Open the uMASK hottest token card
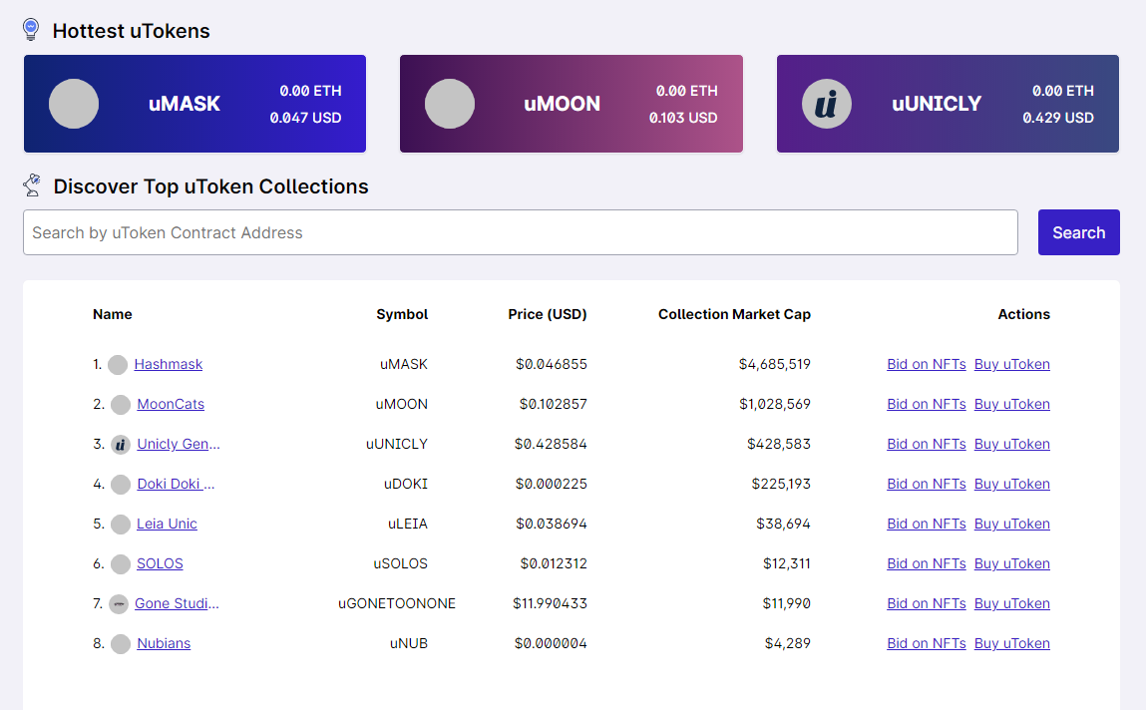 coord(194,104)
